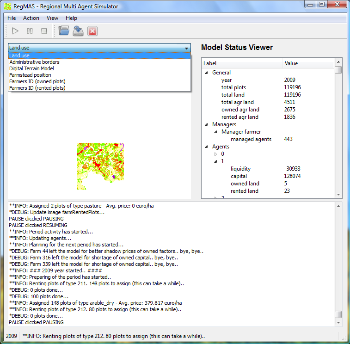Select the total land row
350x344 pixels.
pos(268,95)
